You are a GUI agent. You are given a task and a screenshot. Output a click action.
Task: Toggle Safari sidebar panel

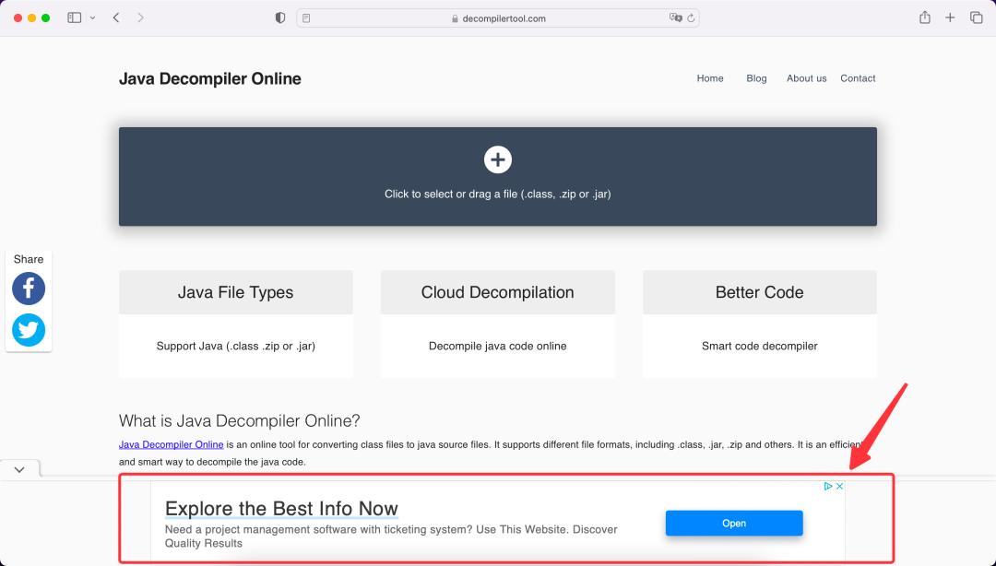point(75,18)
